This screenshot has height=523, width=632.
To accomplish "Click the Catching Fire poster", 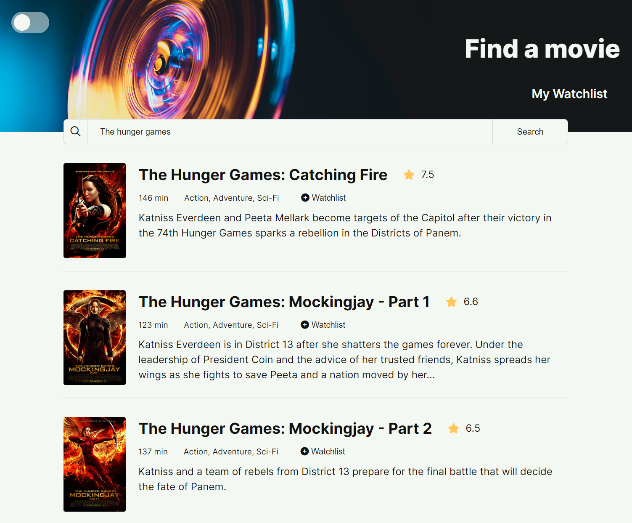I will pyautogui.click(x=94, y=210).
